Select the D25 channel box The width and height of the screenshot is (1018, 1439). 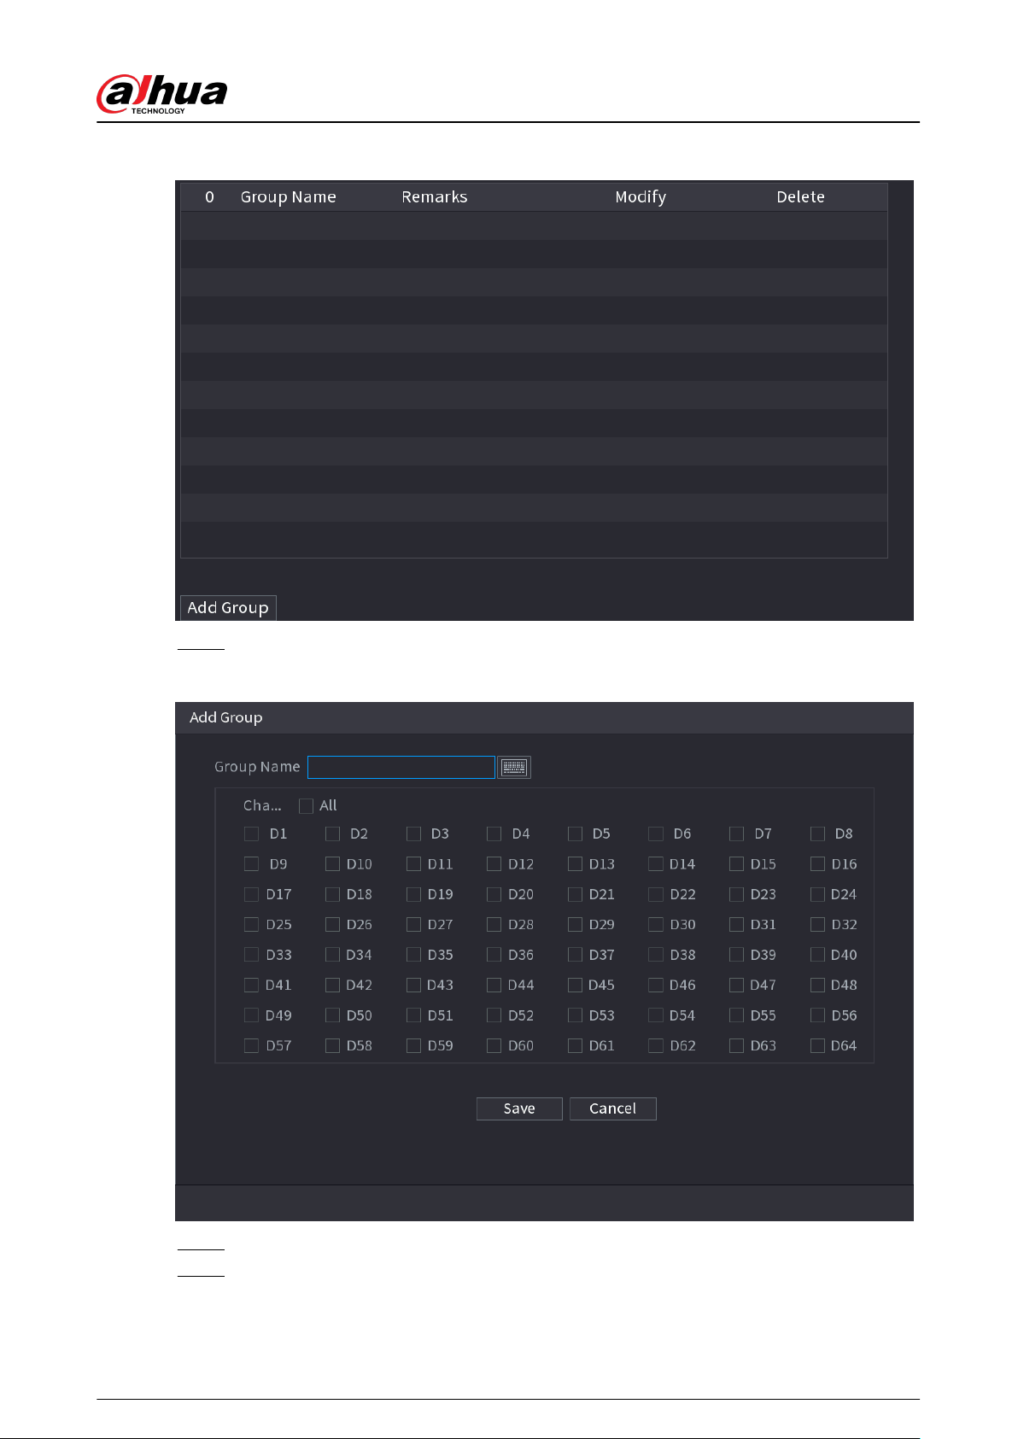pos(251,925)
